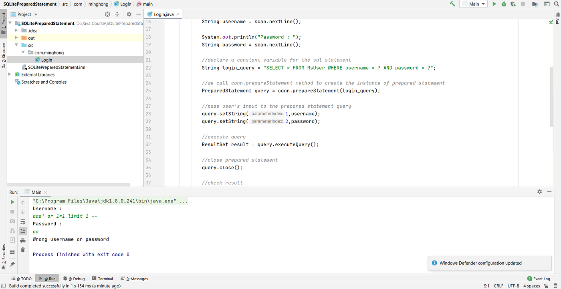Screen dimensions: 561x289
Task: Collapse the SQLitePreparedStatement root node
Action: (10, 23)
